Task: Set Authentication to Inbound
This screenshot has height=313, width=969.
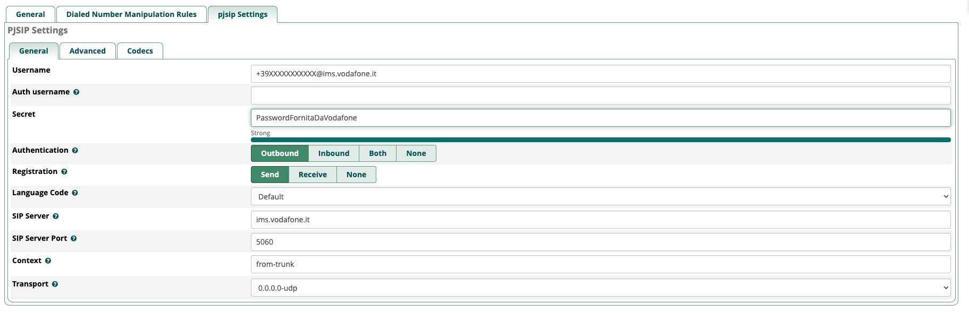Action: click(x=333, y=153)
